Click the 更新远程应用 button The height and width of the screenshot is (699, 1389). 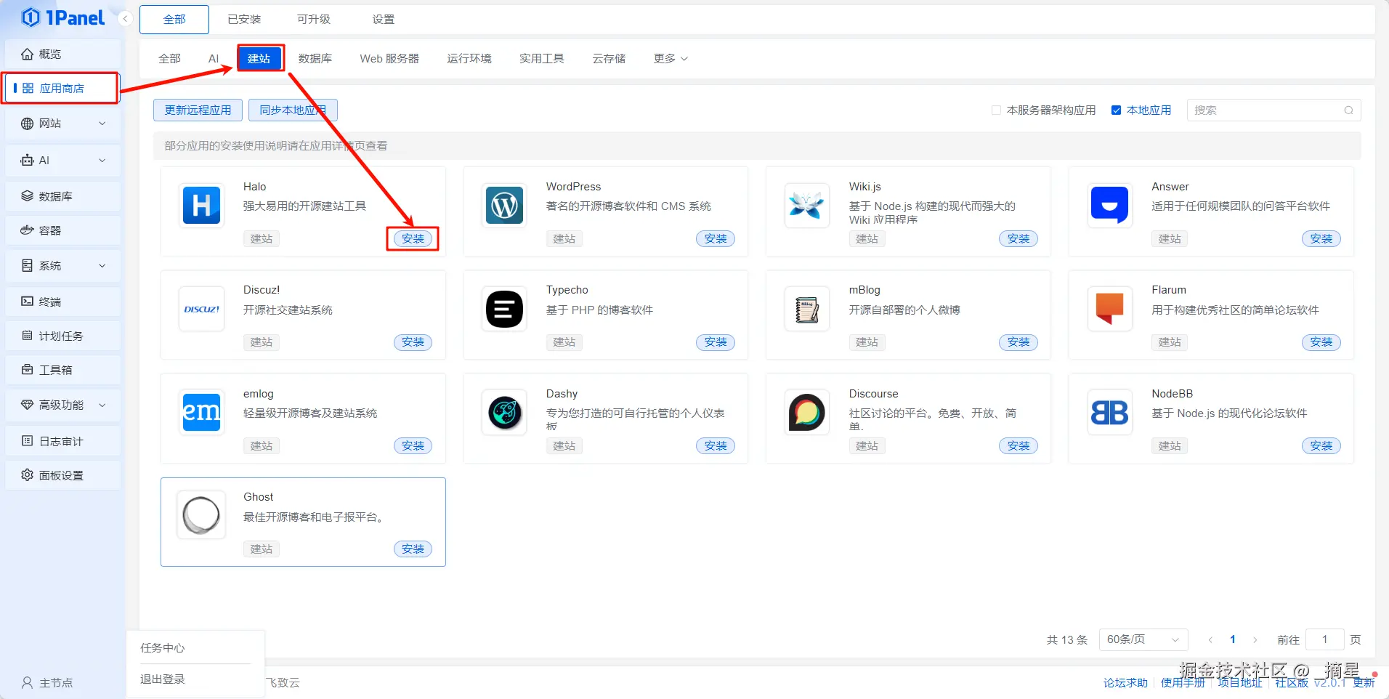(198, 110)
